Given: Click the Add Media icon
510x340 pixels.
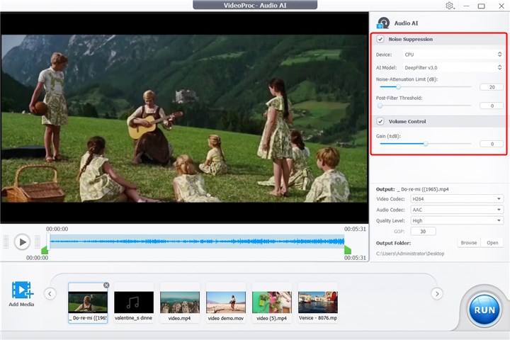Looking at the screenshot, I should click(22, 290).
